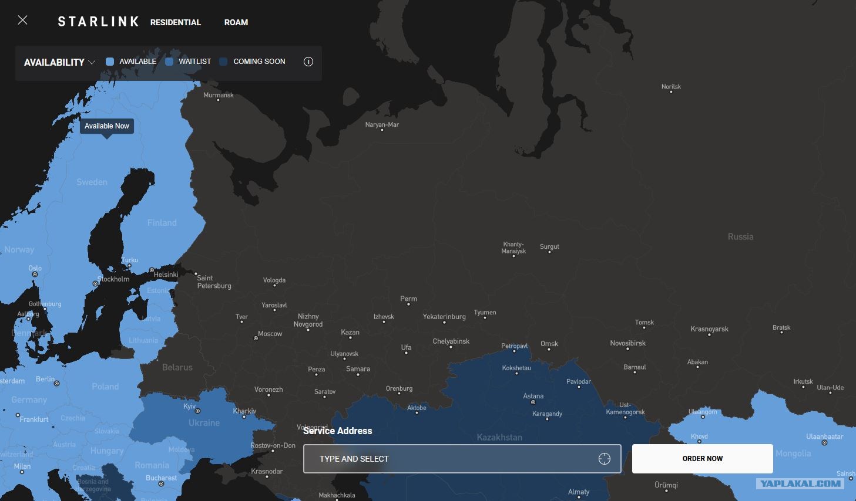The image size is (856, 501).
Task: Click the Murmansk city label
Action: pos(219,95)
